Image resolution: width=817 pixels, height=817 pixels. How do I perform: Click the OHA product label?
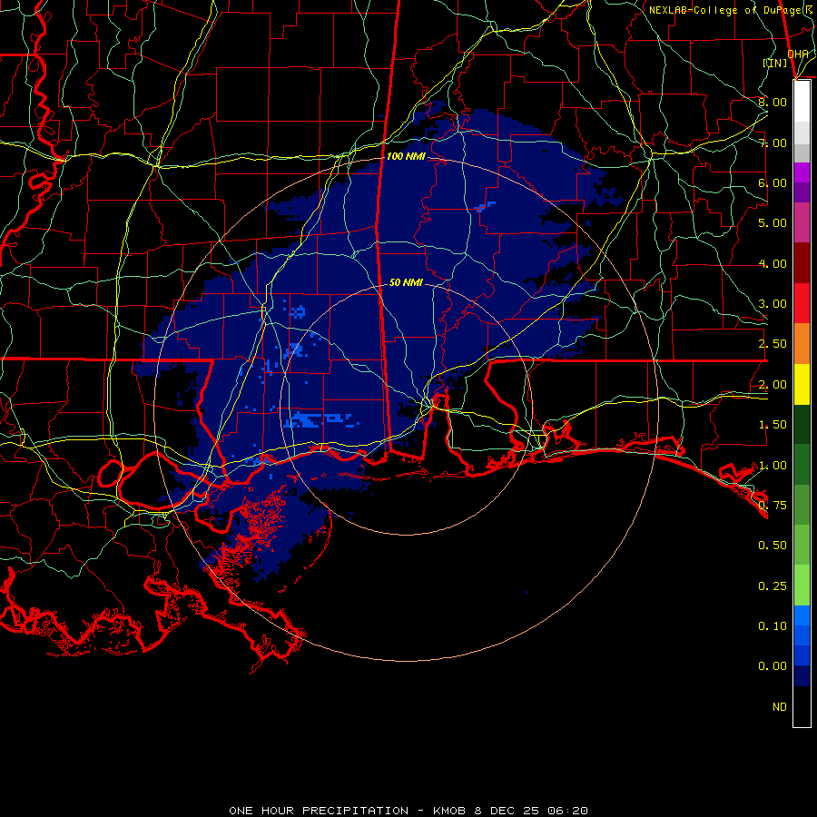click(798, 54)
